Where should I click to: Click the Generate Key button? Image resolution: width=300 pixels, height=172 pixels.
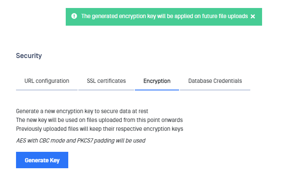pos(42,160)
